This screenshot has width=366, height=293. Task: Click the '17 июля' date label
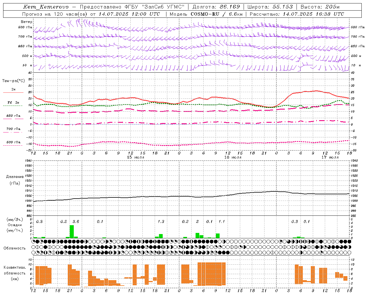330,157
